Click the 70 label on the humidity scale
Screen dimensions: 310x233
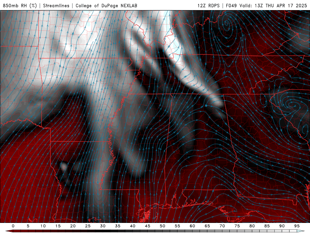[x=222, y=226]
